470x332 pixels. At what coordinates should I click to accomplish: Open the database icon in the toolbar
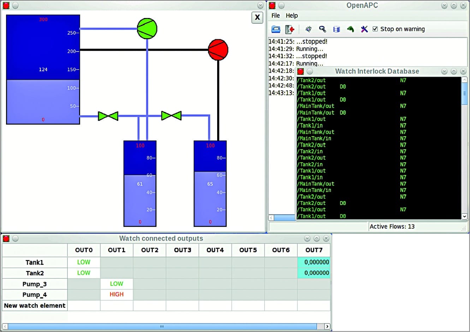coord(336,29)
